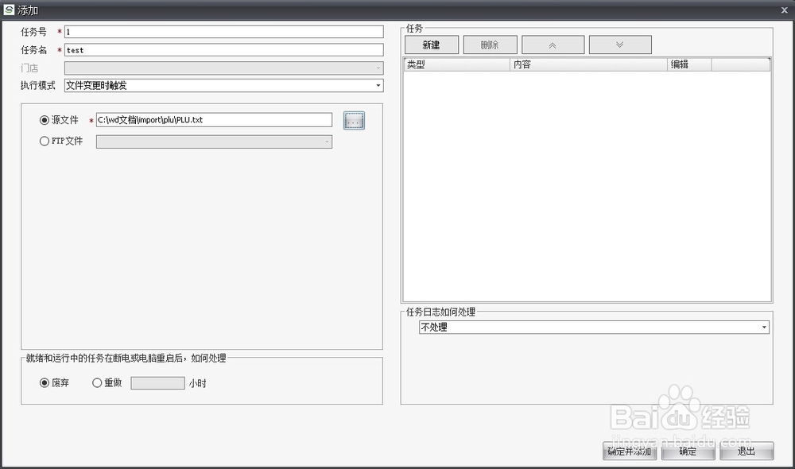Expand the 任务日志如何处理 dropdown
795x469 pixels.
[594, 327]
